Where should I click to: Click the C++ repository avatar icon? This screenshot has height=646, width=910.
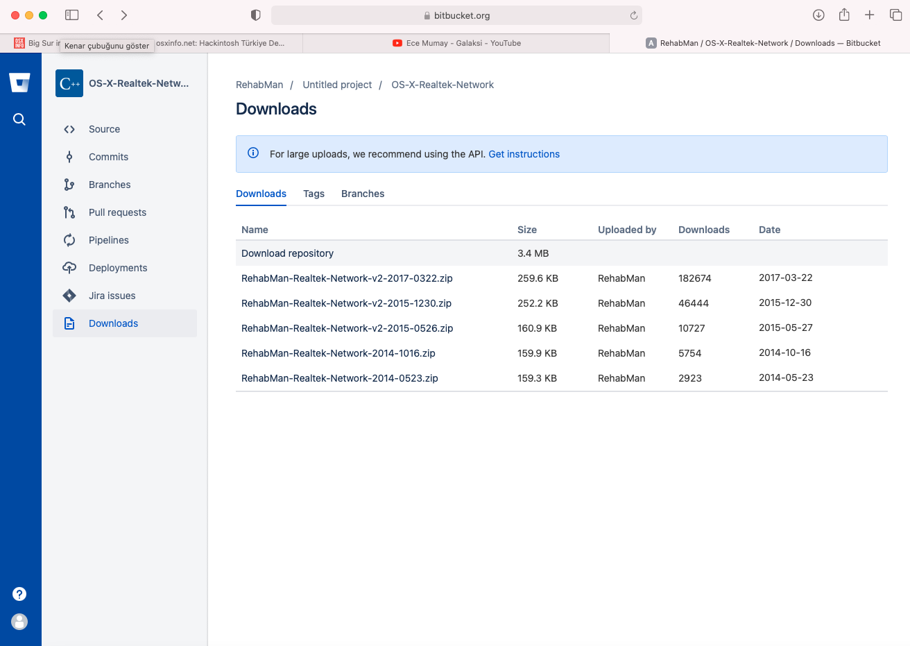click(69, 83)
